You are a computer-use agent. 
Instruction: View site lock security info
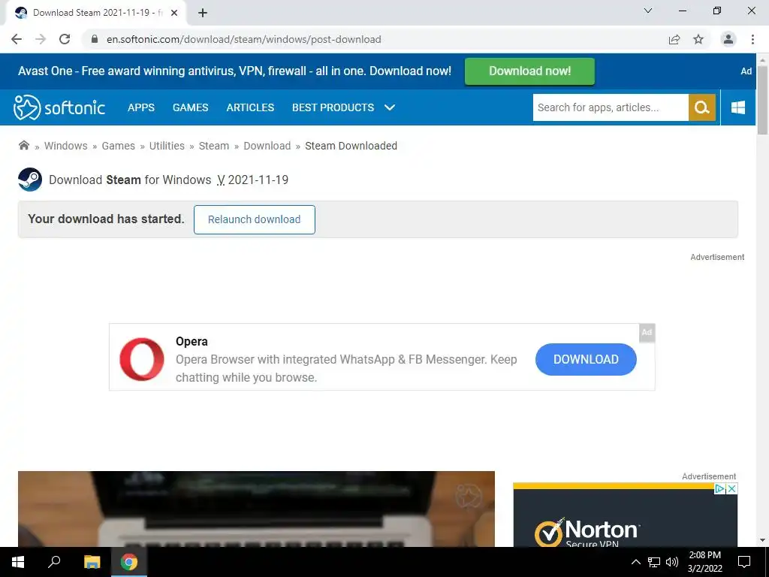95,39
